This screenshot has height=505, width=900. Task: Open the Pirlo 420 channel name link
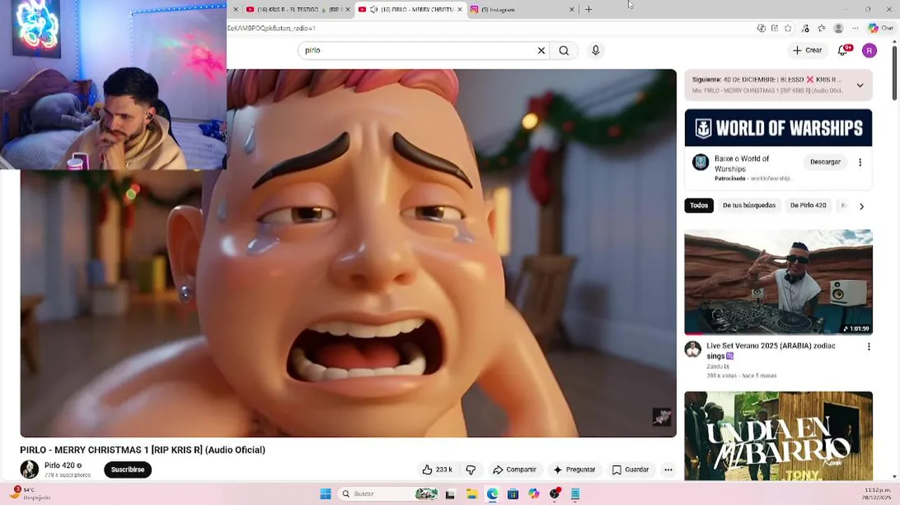point(60,466)
